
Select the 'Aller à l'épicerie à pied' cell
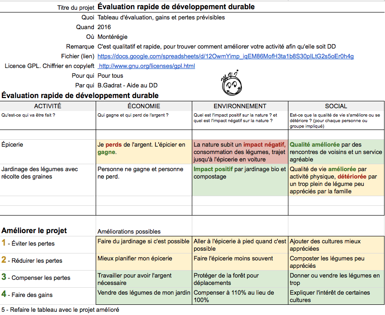[x=240, y=245]
